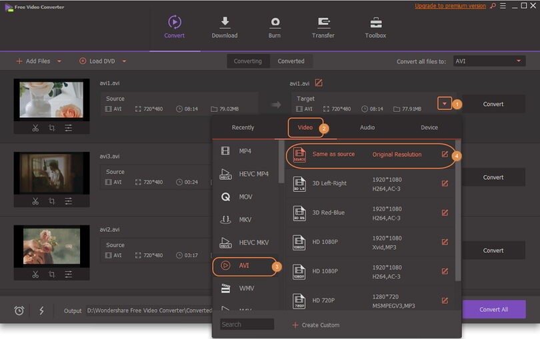The width and height of the screenshot is (540, 339).
Task: Click the trim scissors icon under avi2.avi
Action: click(35, 274)
